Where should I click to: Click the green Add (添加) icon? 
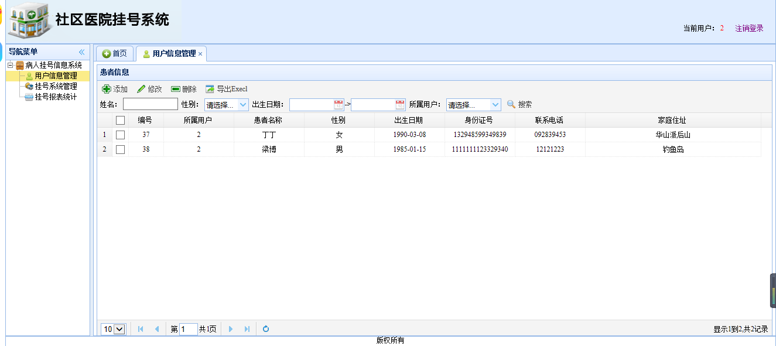tap(107, 89)
